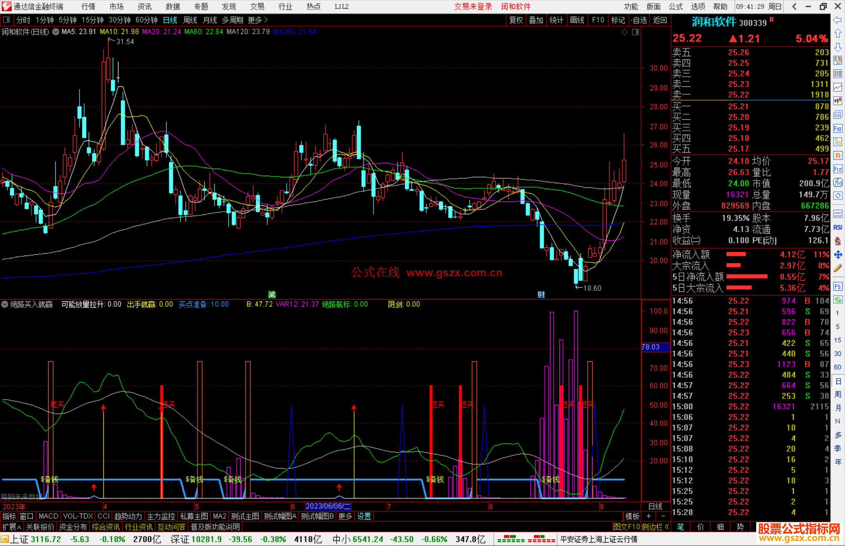This screenshot has height=546, width=845.
Task: Switch to the 资金分布 tab
Action: click(73, 527)
